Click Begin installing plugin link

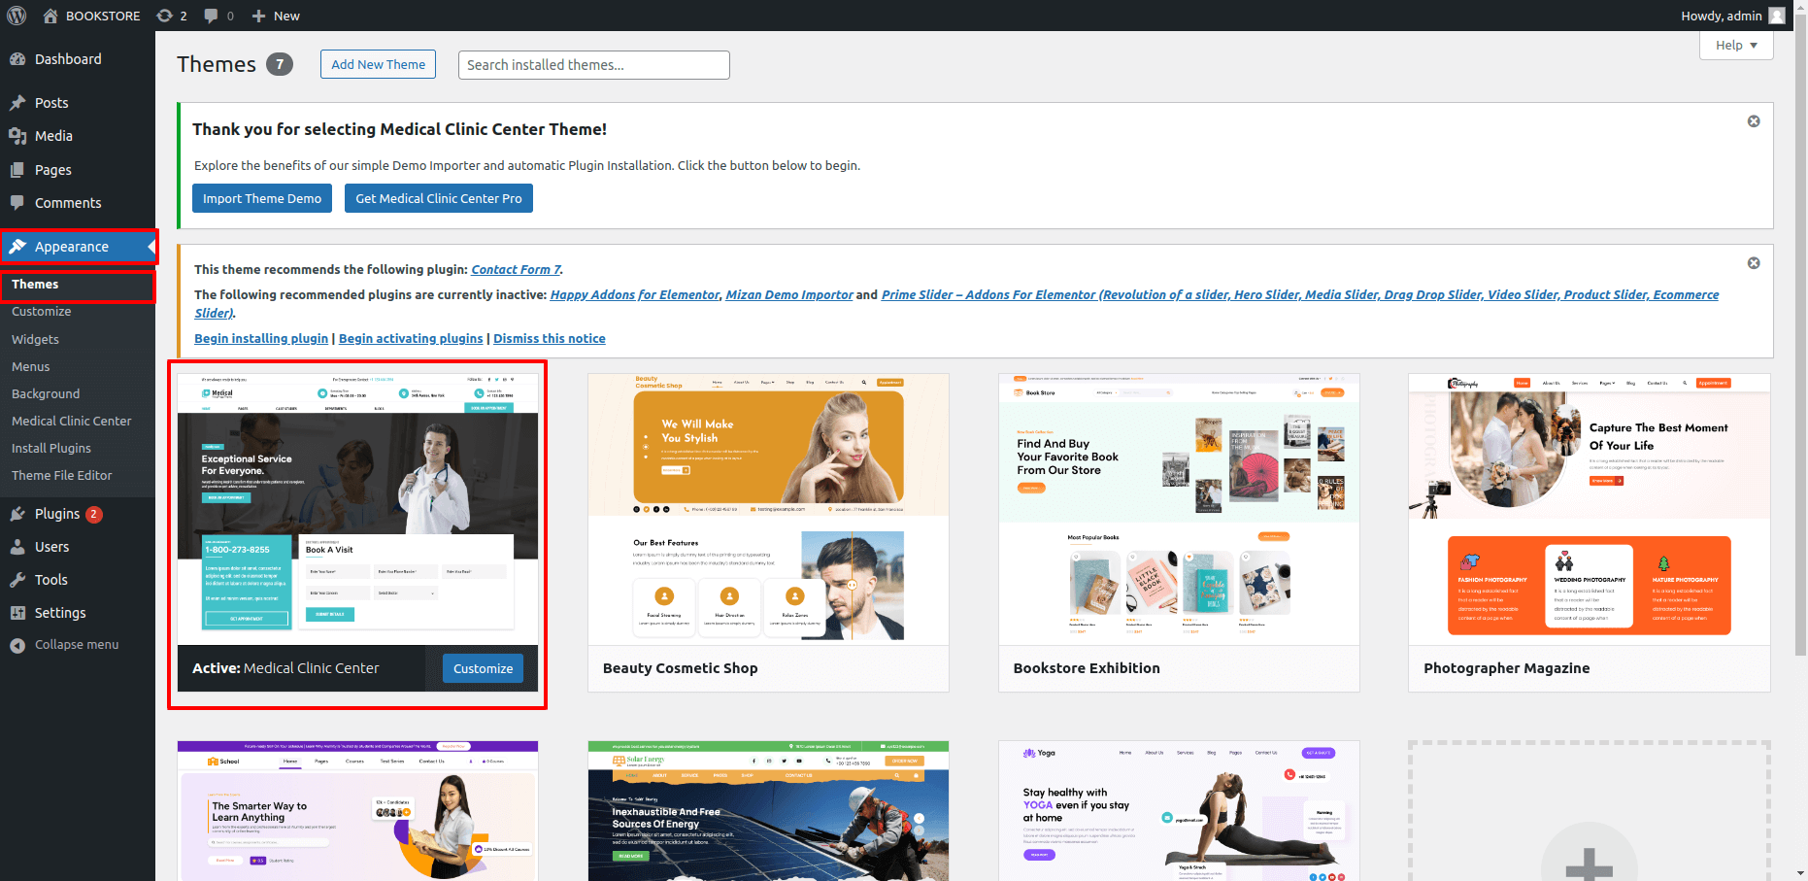click(261, 339)
